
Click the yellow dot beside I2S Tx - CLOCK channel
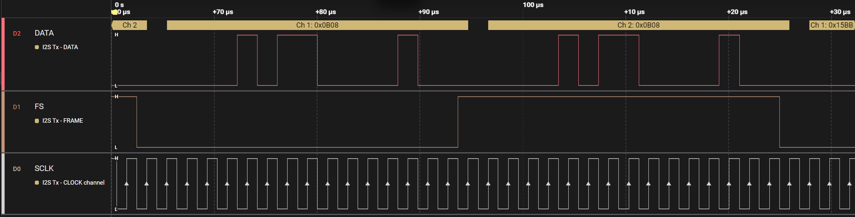37,183
